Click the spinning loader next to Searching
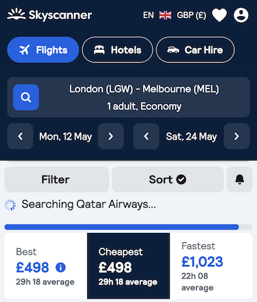Screen dimensions: 257x302 click(x=10, y=205)
